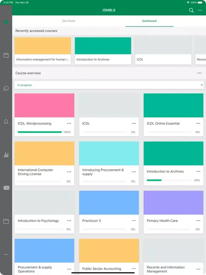
Task: Click ICDL Wordprocessing 100% progress bar
Action: [x=40, y=132]
